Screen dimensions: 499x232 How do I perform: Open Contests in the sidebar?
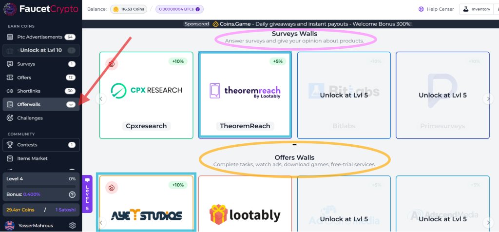point(41,145)
